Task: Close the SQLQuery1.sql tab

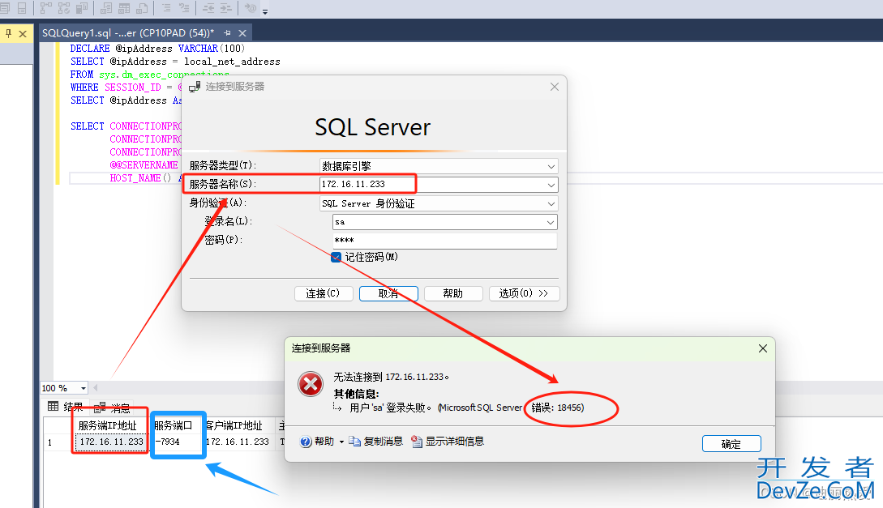Action: point(242,33)
